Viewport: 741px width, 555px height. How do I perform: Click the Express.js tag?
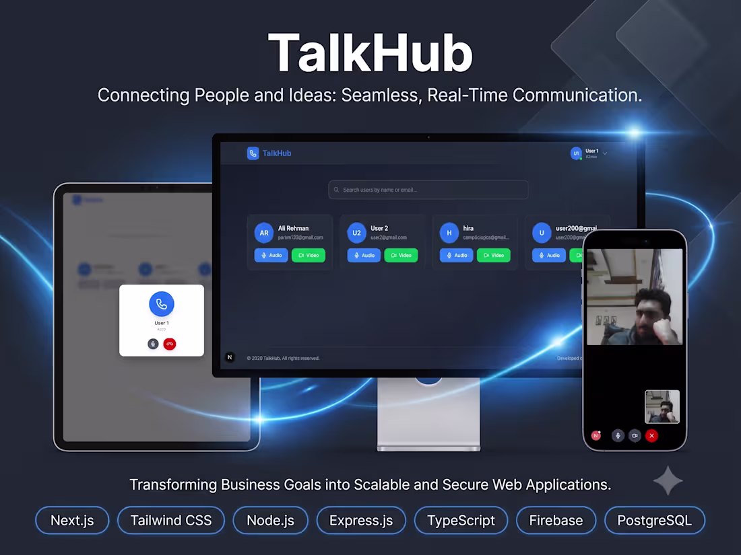(361, 520)
